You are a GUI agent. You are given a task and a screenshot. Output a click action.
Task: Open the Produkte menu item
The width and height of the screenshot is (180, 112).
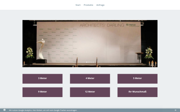[88, 5]
